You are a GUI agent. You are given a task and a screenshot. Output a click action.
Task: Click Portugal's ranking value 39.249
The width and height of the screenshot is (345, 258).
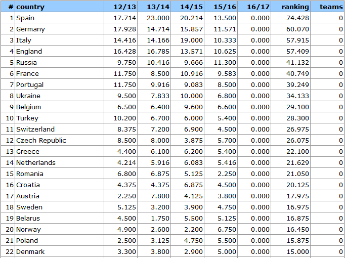tap(297, 84)
